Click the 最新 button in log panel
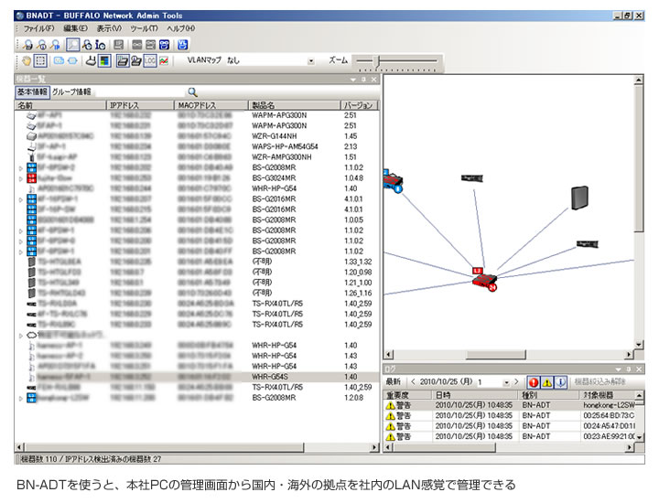The image size is (659, 503). [393, 382]
